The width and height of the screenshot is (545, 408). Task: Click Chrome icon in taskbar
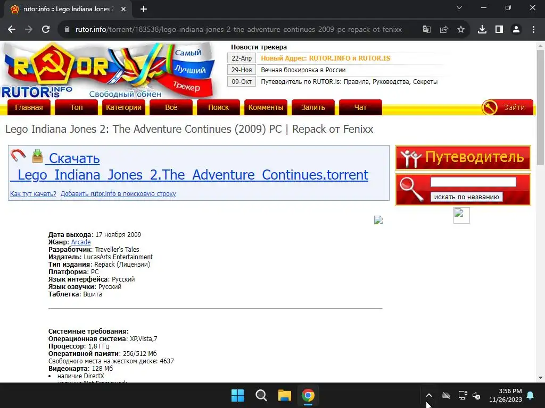click(x=308, y=395)
